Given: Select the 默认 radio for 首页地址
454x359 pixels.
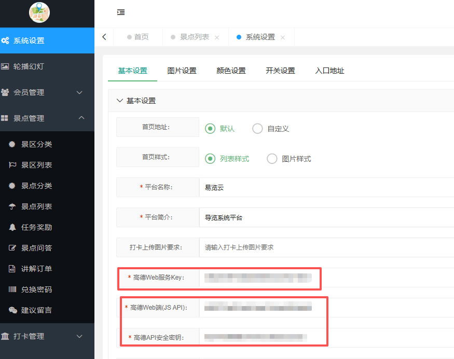Looking at the screenshot, I should [211, 129].
